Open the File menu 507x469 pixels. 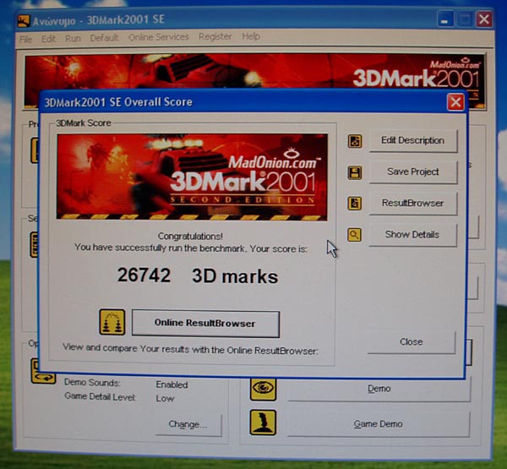(x=25, y=39)
